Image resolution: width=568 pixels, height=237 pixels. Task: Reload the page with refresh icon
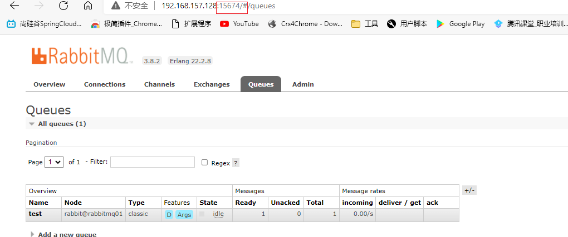click(x=63, y=6)
